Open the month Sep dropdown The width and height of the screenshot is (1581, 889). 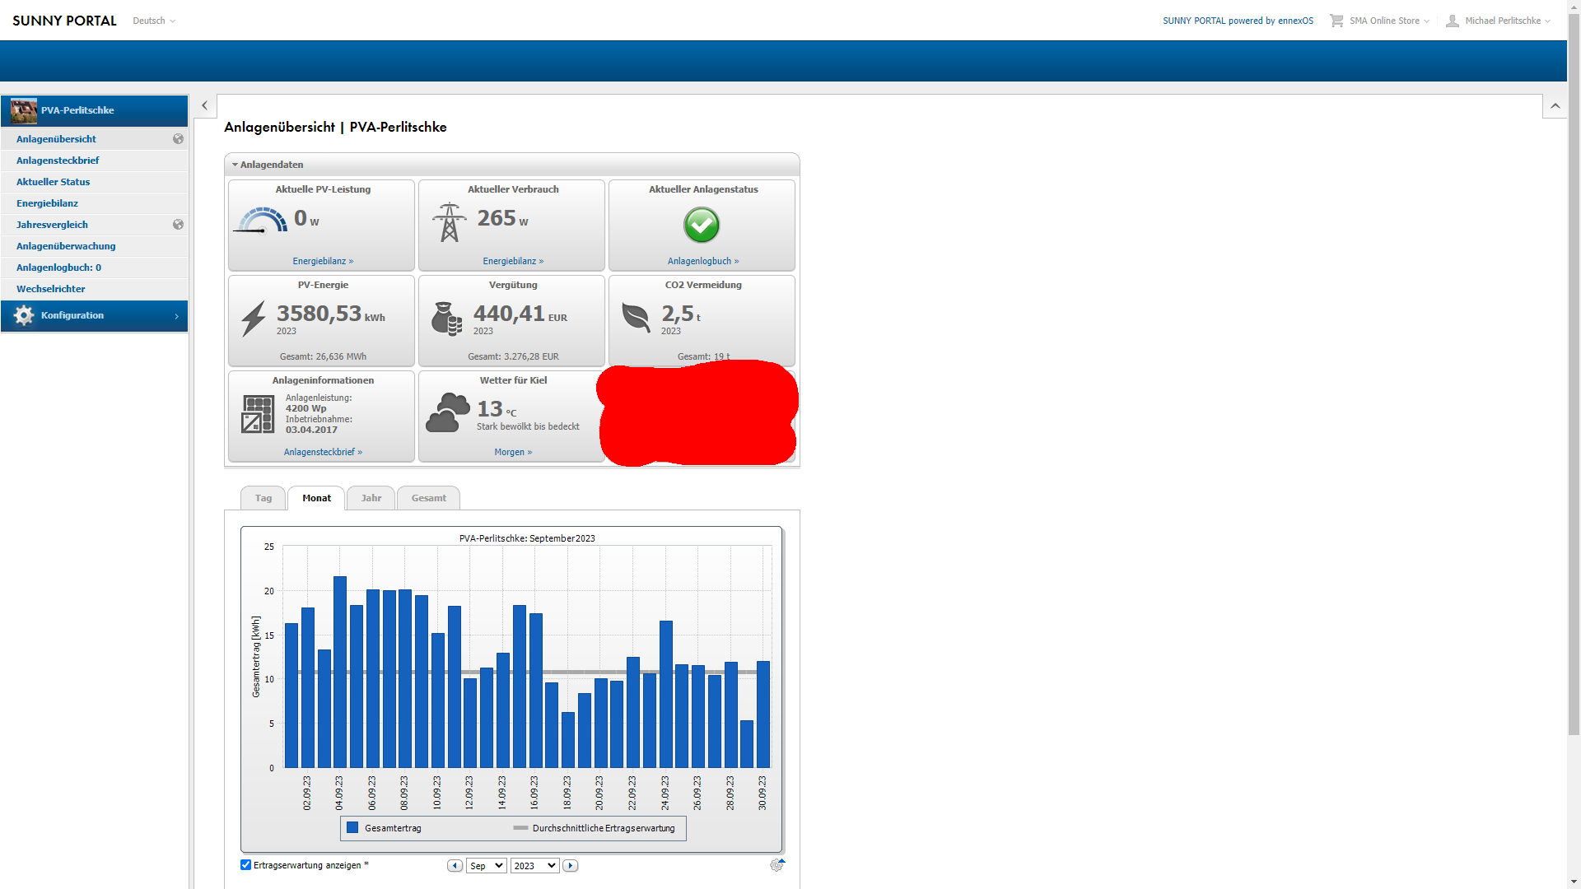pos(486,866)
